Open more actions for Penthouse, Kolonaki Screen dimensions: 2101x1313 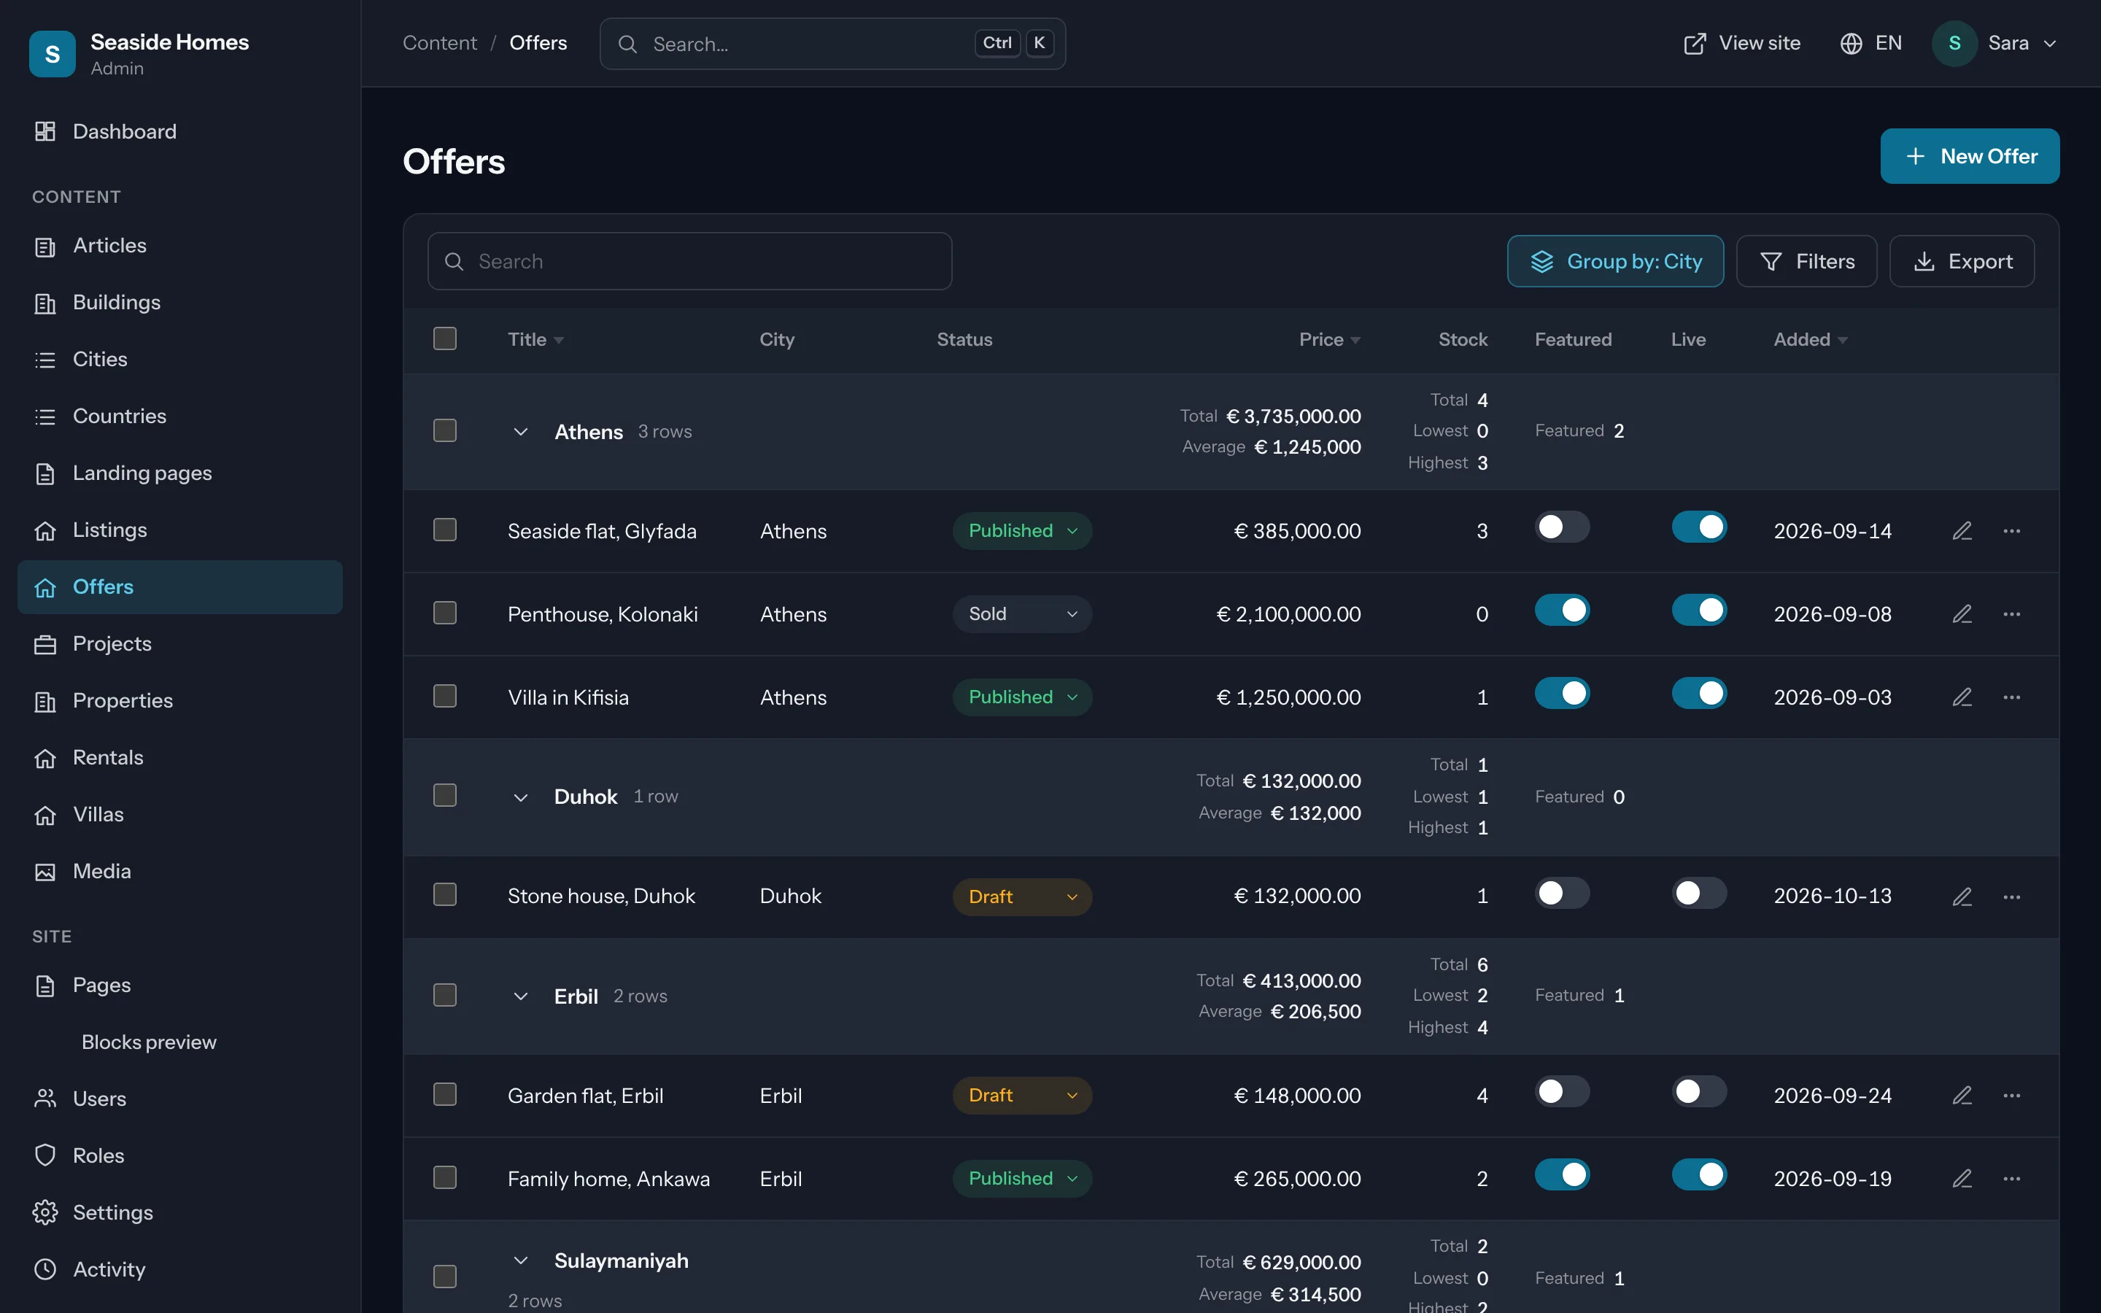pyautogui.click(x=2011, y=614)
